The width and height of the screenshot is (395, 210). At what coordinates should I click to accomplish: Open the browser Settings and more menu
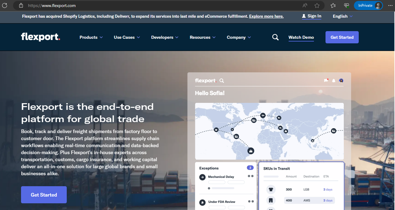click(x=390, y=5)
